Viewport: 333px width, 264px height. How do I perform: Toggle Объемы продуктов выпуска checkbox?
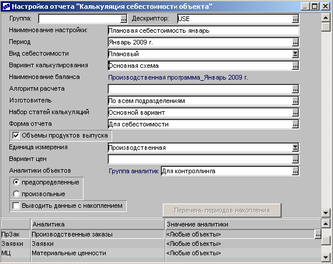coord(16,135)
